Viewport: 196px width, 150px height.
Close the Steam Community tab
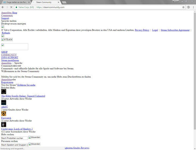58,2
